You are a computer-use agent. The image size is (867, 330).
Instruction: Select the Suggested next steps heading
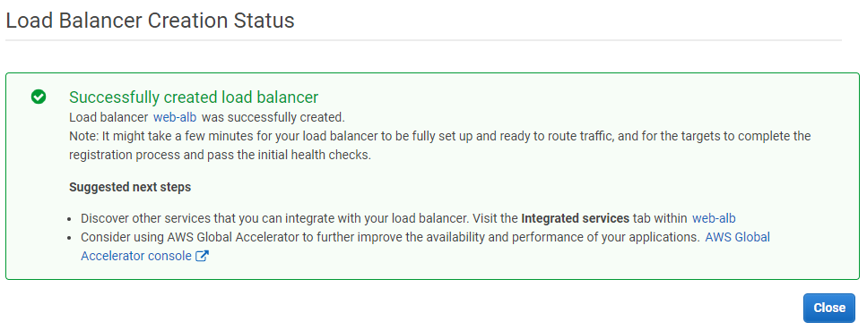pos(130,187)
